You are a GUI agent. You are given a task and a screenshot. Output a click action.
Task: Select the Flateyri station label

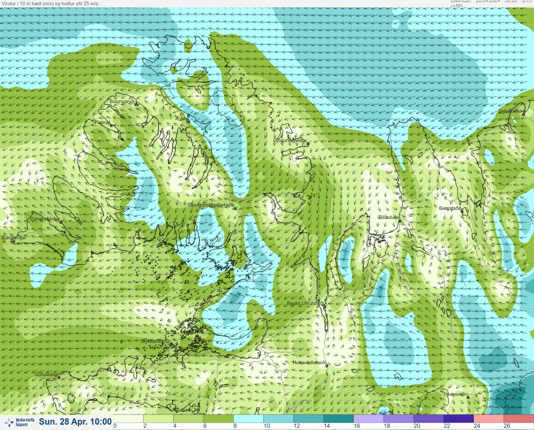(x=102, y=122)
